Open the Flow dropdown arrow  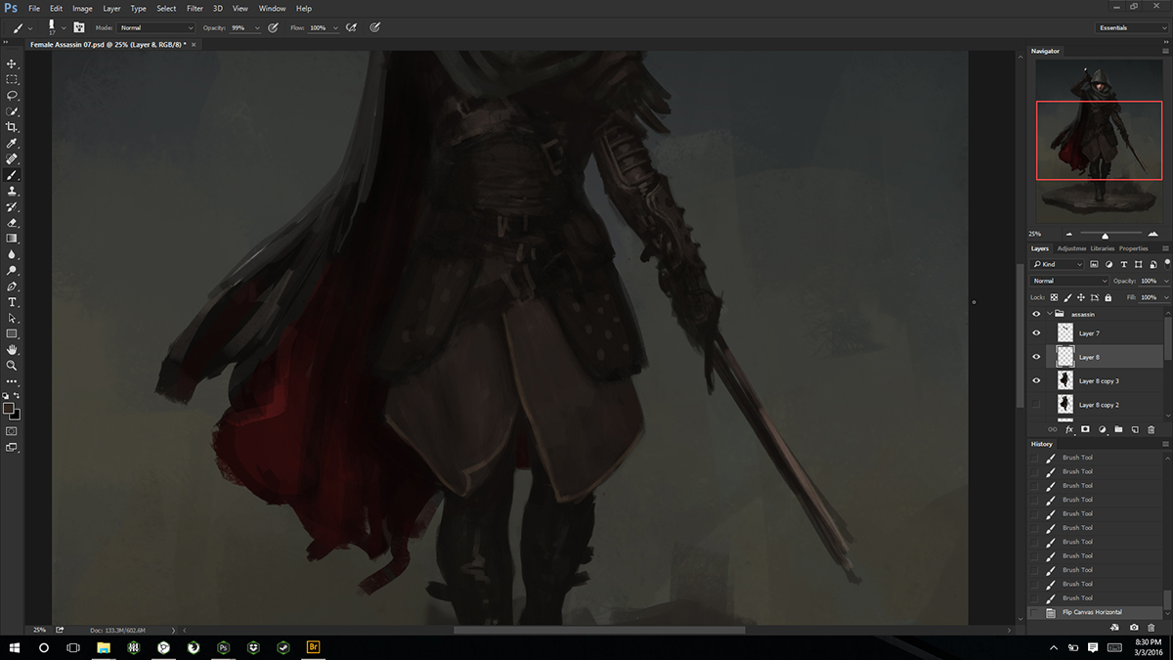coord(334,28)
